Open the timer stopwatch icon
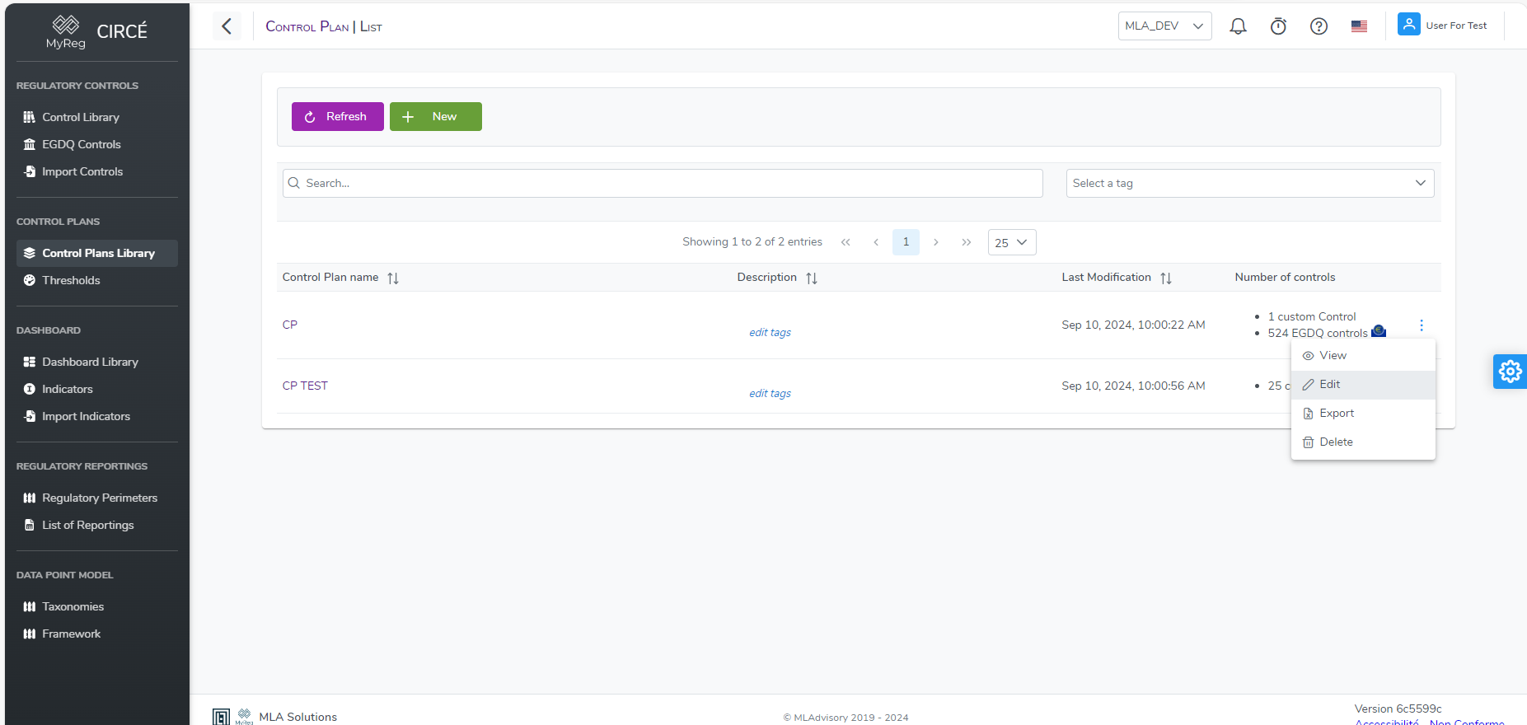 [x=1278, y=26]
